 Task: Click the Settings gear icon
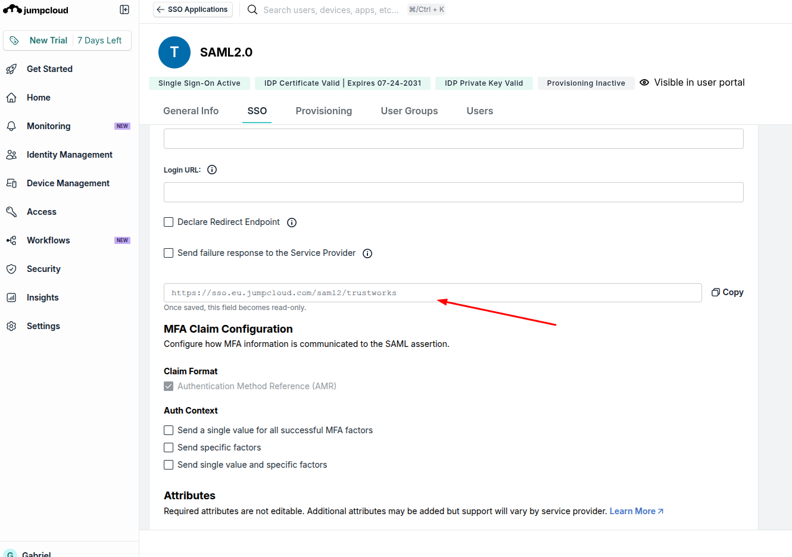[11, 326]
